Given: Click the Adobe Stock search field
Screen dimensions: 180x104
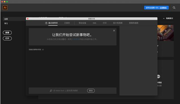Looking at the screenshot, I should (x=66, y=90).
